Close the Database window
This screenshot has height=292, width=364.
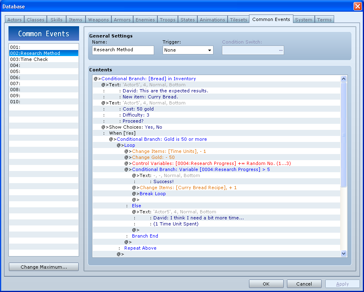357,6
